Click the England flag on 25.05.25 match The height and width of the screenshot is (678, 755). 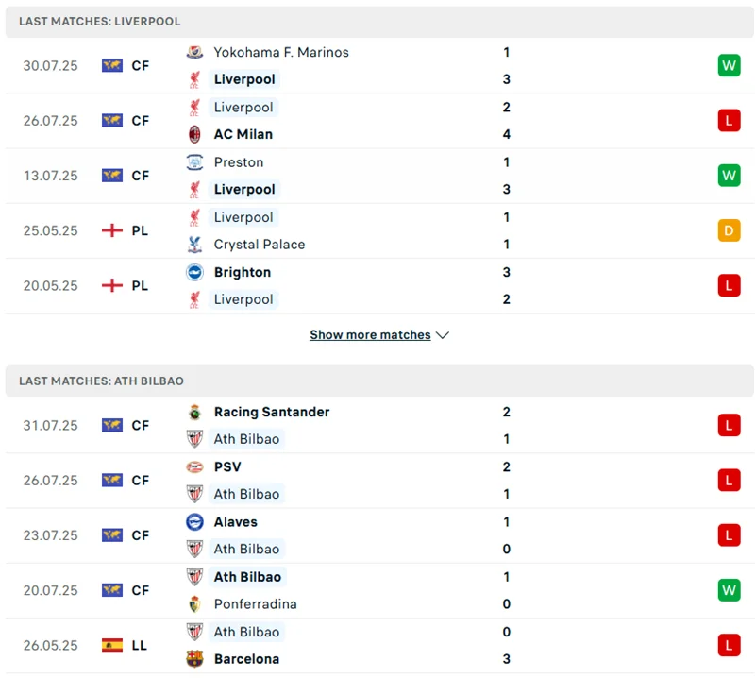tap(112, 230)
